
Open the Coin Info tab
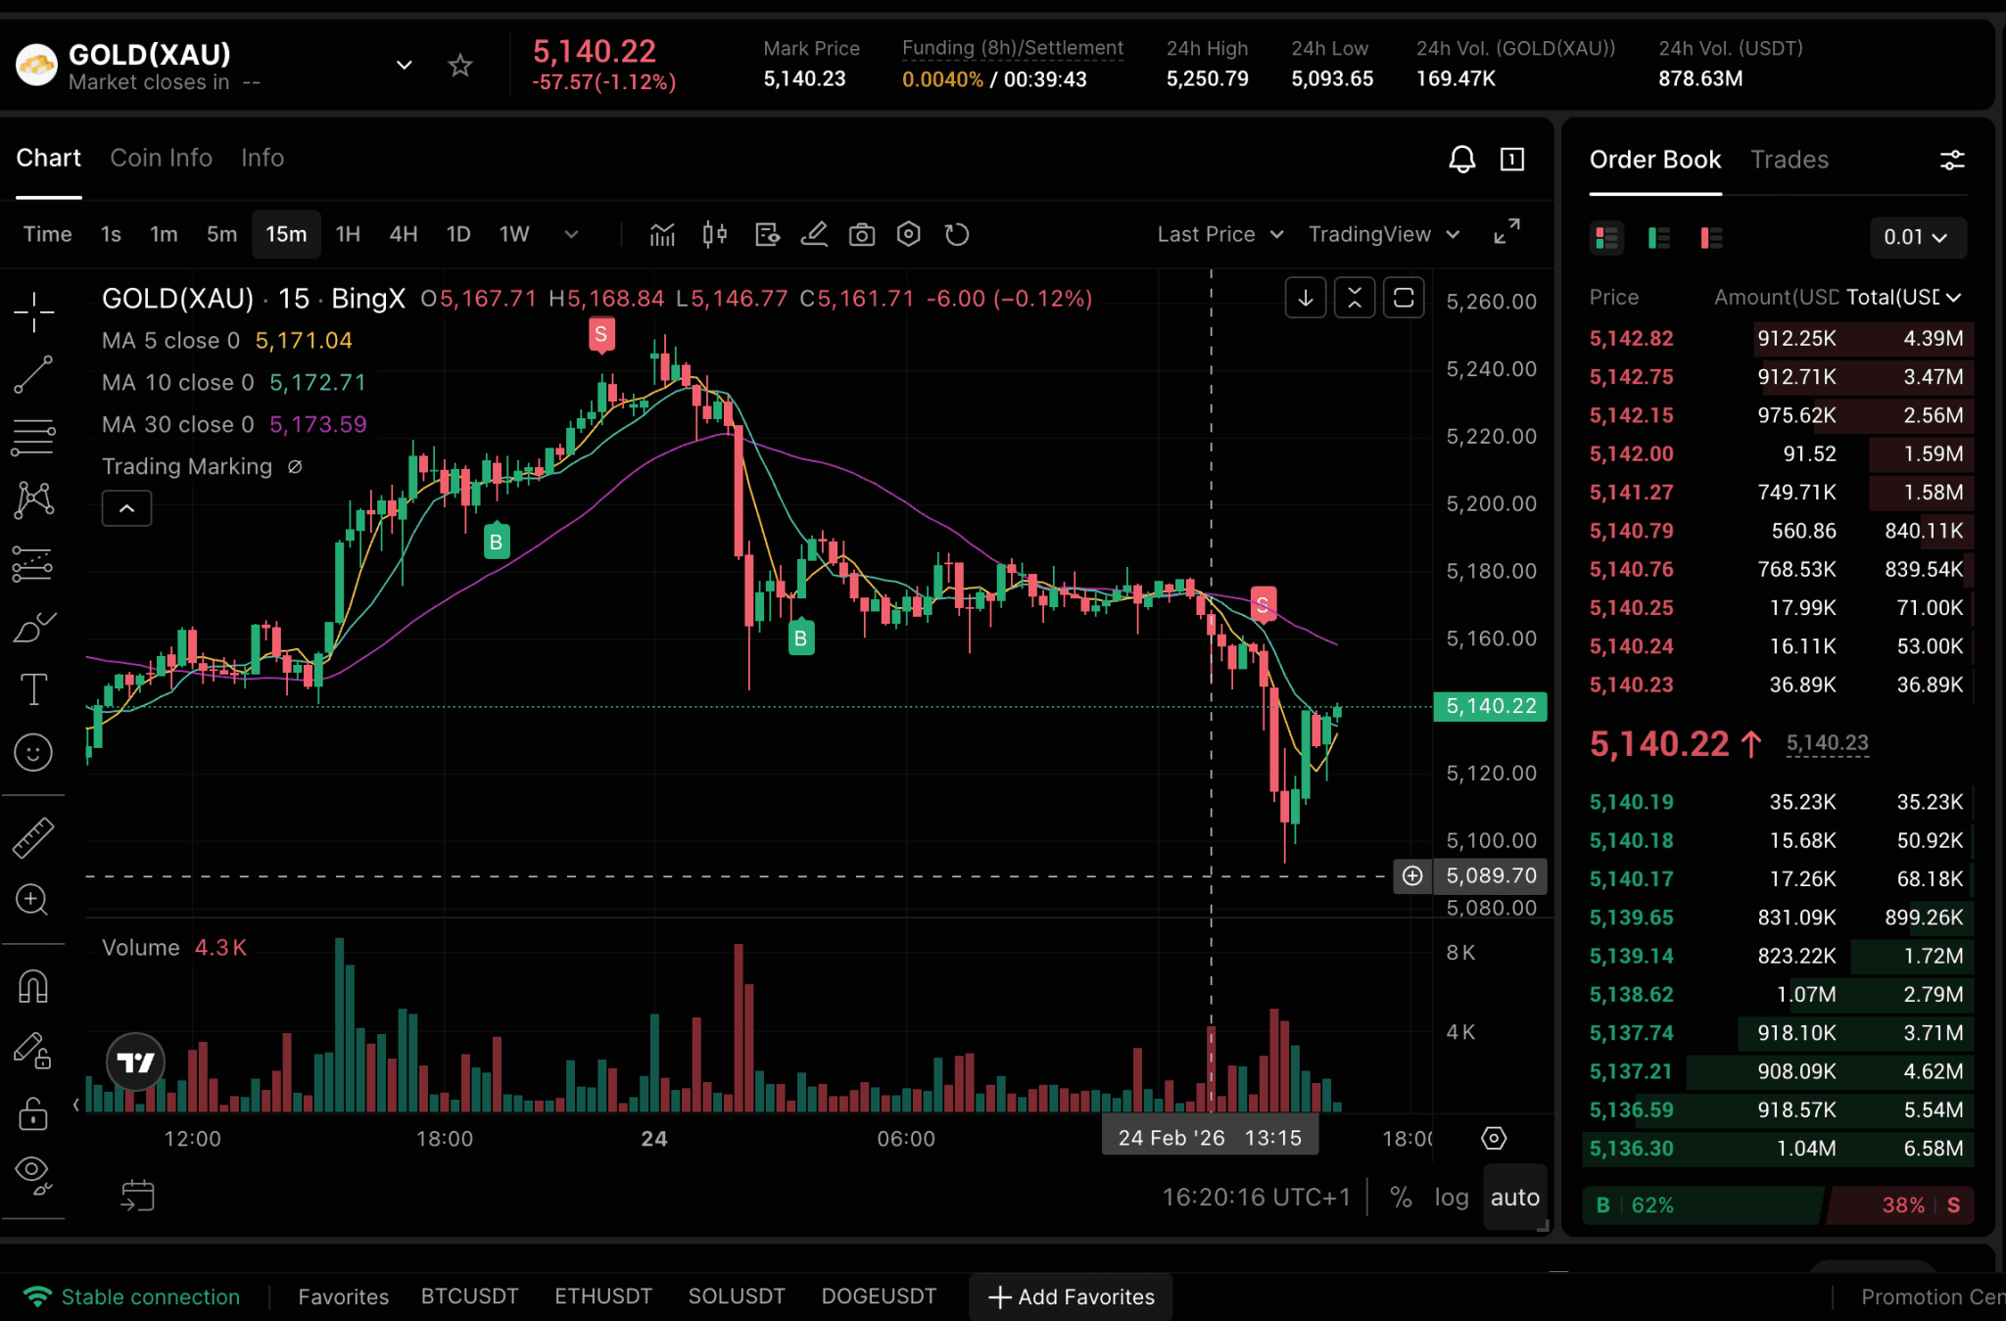[x=161, y=158]
